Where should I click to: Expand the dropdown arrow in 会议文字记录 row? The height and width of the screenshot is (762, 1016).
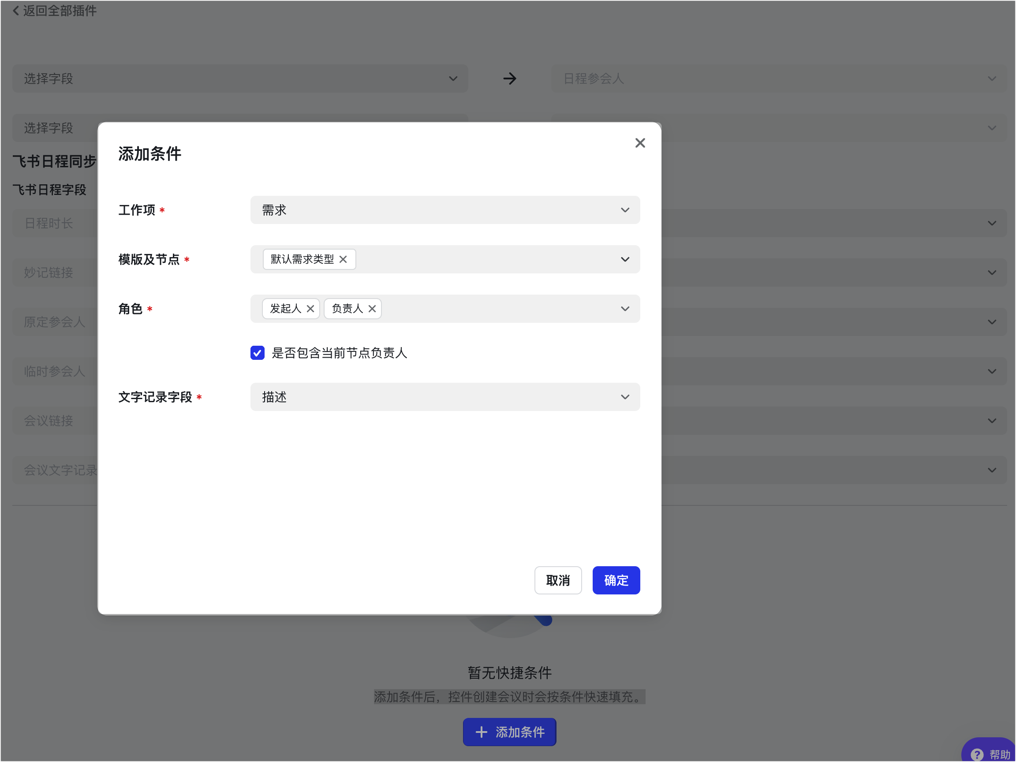tap(992, 471)
